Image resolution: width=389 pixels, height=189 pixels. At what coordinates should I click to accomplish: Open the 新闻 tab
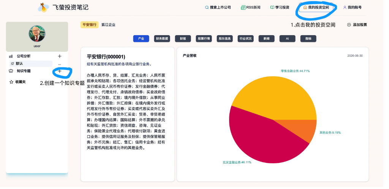pyautogui.click(x=266, y=39)
